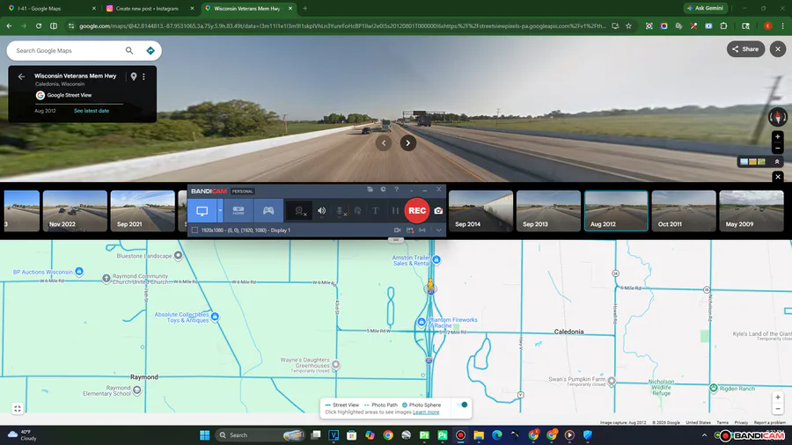Image resolution: width=792 pixels, height=445 pixels.
Task: Select Sep 2021 imagery thumbnail
Action: click(x=143, y=211)
